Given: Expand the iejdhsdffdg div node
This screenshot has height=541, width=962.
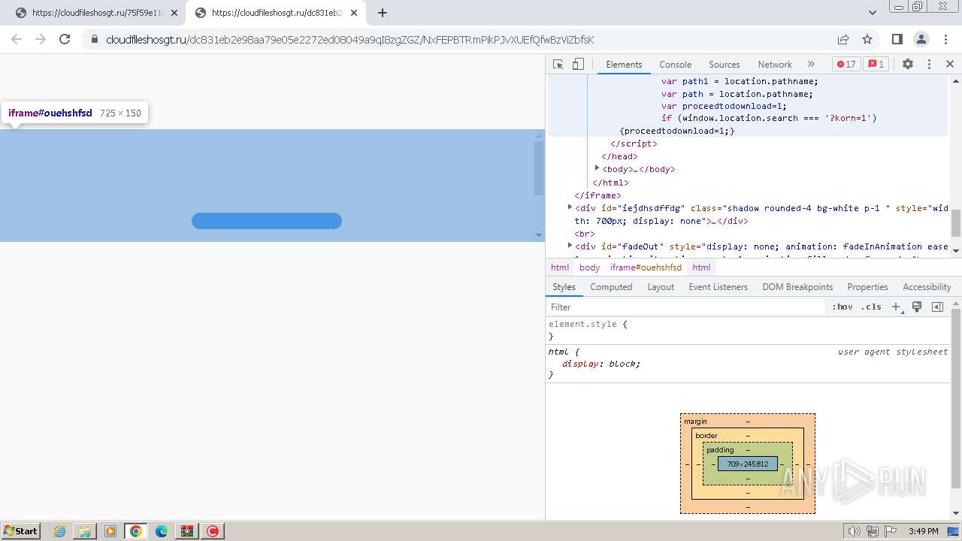Looking at the screenshot, I should click(x=570, y=207).
